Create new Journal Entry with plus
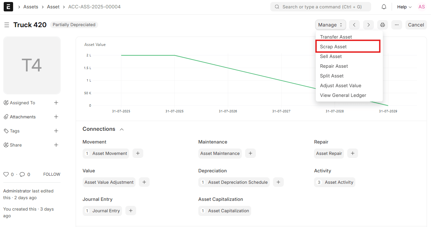The height and width of the screenshot is (227, 431). (131, 211)
